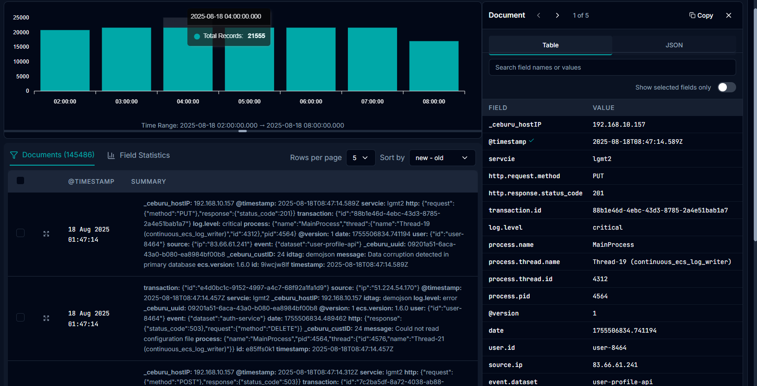The image size is (757, 386).
Task: Go to next document arrow
Action: coord(557,15)
